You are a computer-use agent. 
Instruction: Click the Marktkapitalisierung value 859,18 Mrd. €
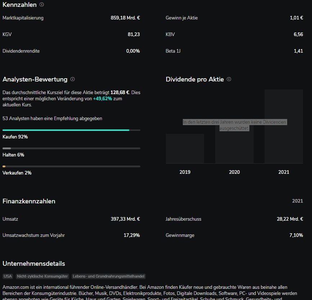click(x=125, y=18)
